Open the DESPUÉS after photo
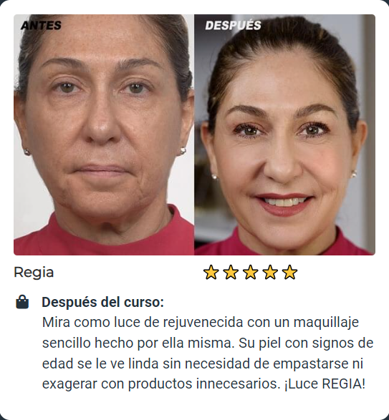The image size is (389, 420). pos(284,135)
